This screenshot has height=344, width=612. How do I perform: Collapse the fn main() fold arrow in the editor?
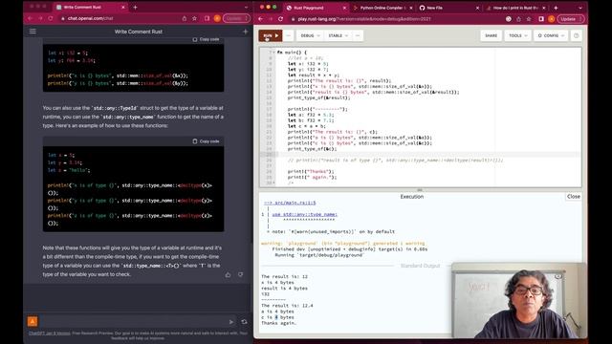pos(274,53)
